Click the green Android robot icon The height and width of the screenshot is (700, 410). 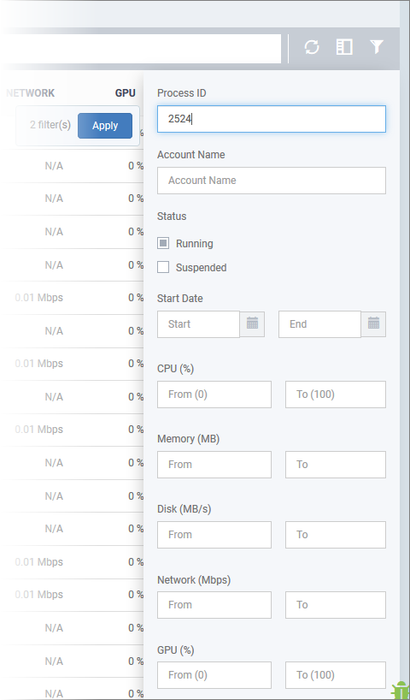click(401, 690)
